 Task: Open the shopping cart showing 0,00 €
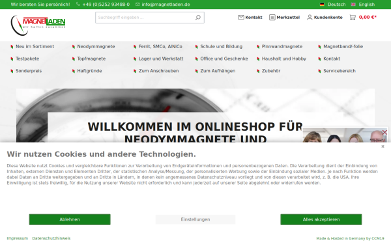click(363, 17)
